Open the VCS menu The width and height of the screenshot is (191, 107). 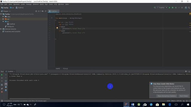point(56,4)
